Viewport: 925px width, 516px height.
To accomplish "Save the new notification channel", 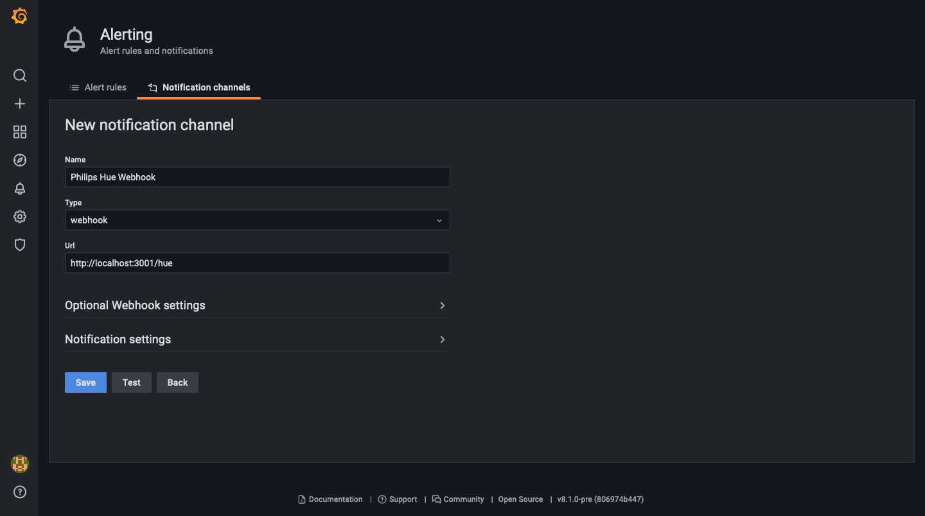I will pos(85,383).
